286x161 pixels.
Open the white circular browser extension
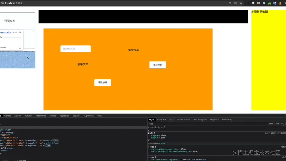click(x=253, y=3)
